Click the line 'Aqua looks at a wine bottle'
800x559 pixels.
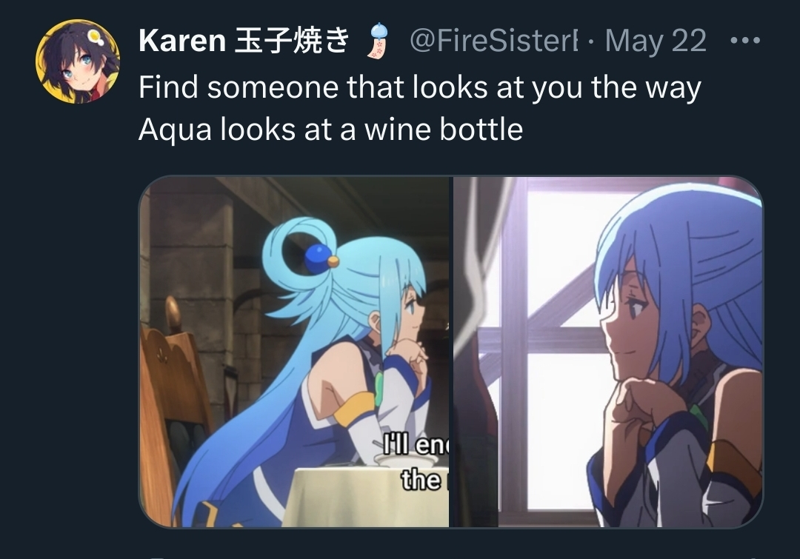pyautogui.click(x=330, y=130)
